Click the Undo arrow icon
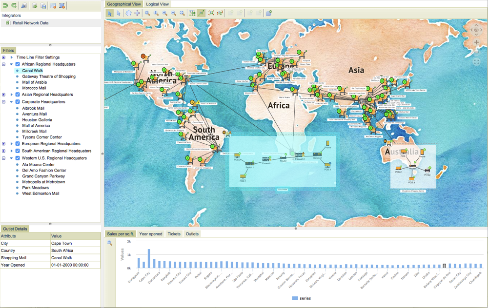 coord(5,6)
